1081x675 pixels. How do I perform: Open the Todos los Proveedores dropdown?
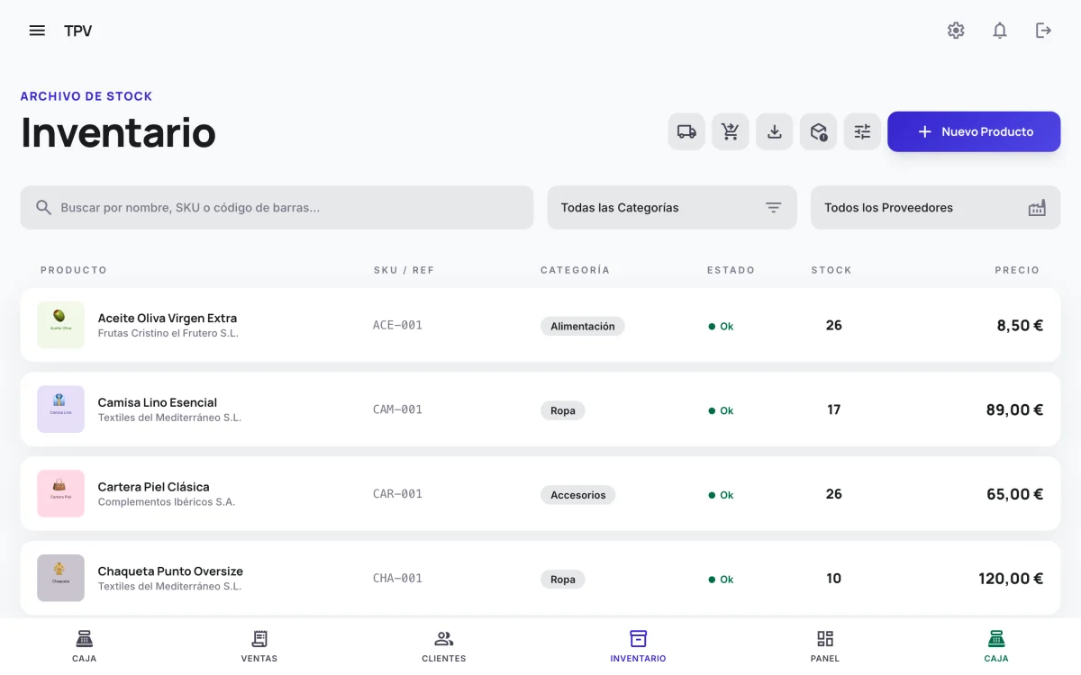[x=935, y=208]
